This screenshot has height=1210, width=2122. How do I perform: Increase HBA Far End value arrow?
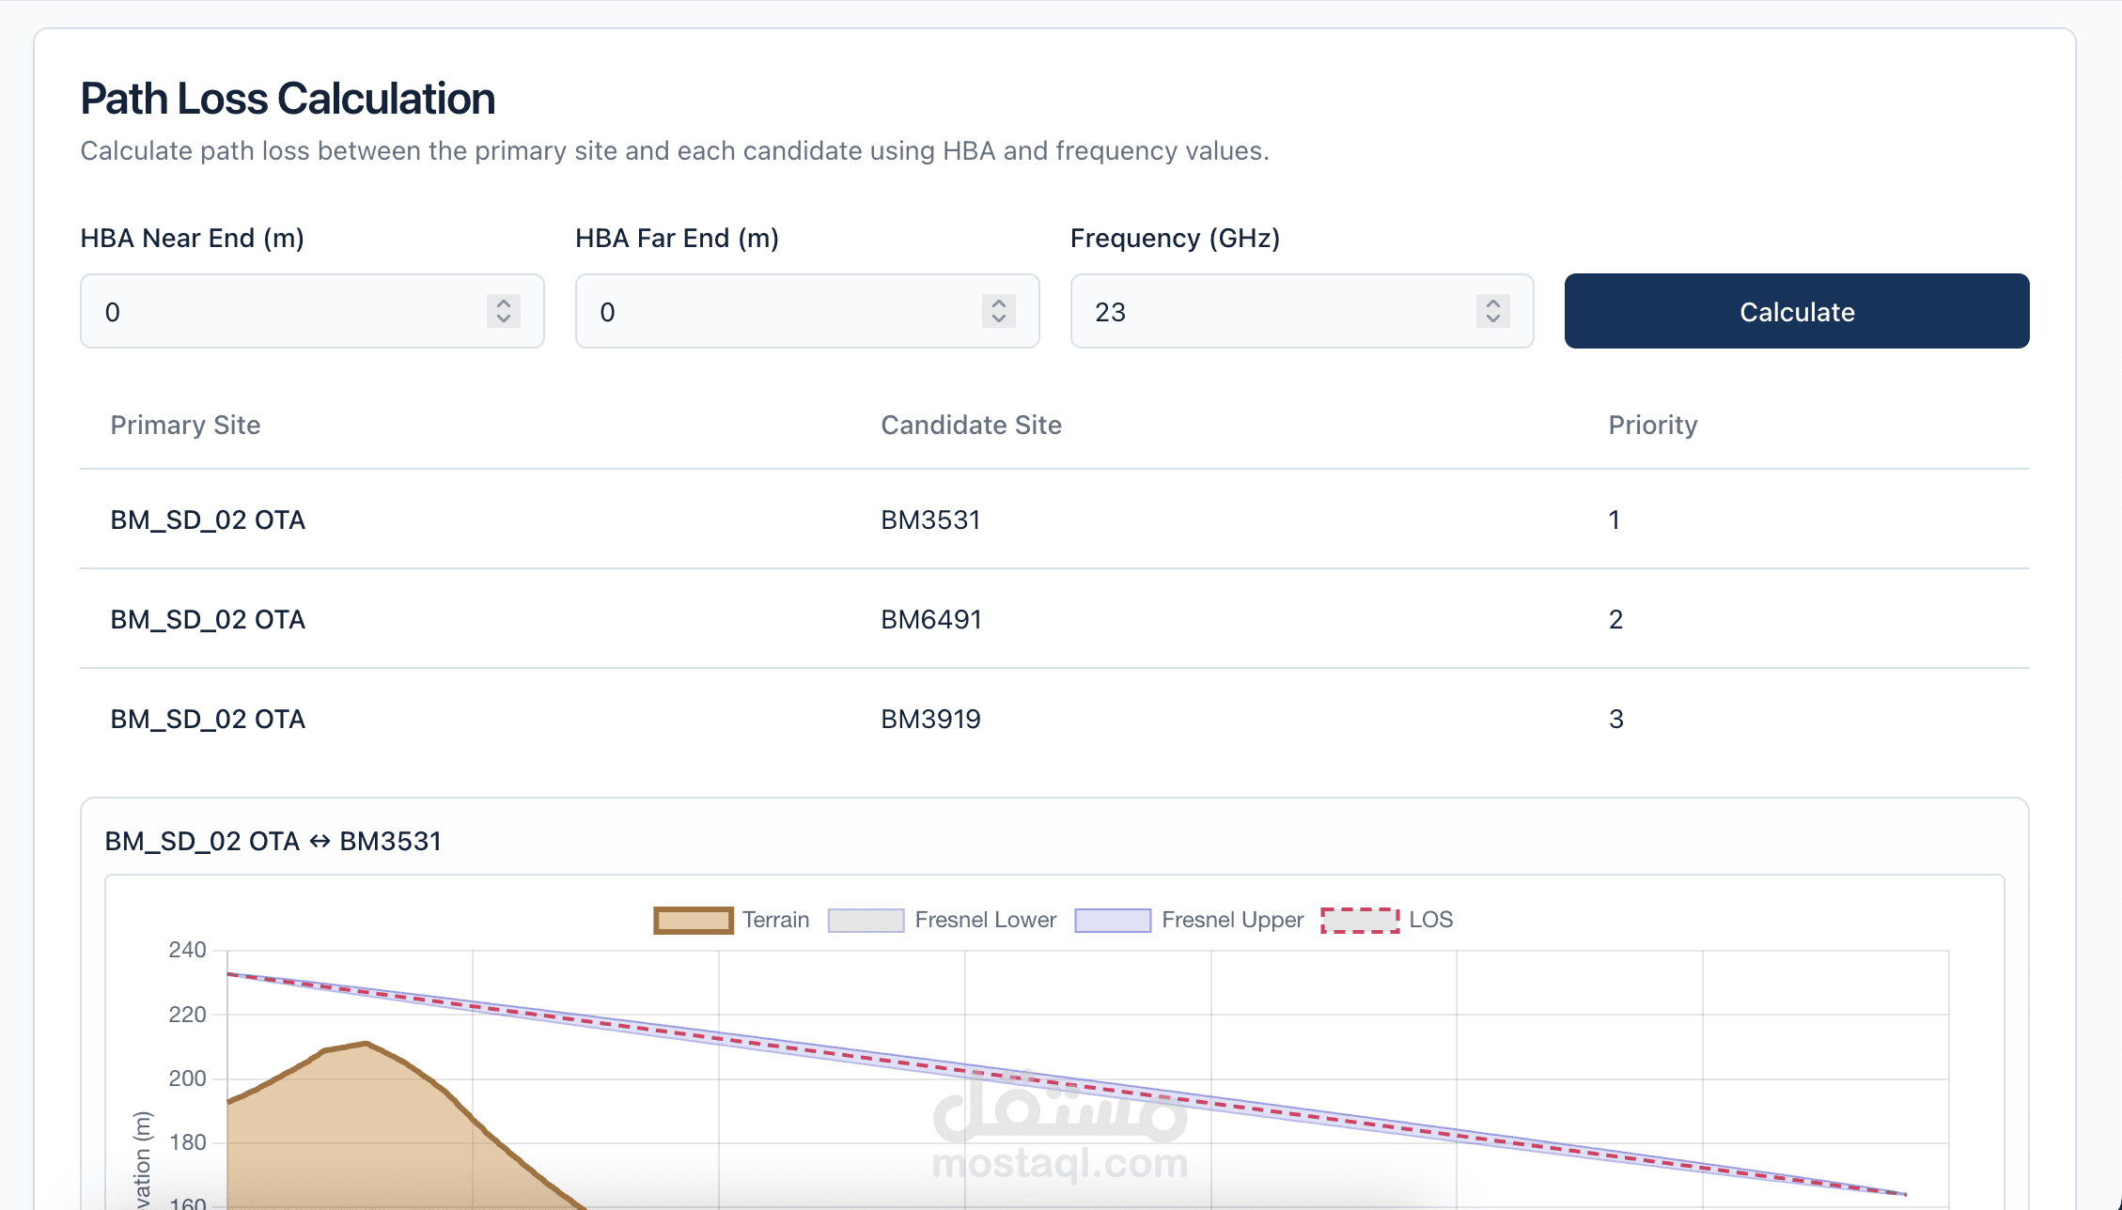[998, 302]
